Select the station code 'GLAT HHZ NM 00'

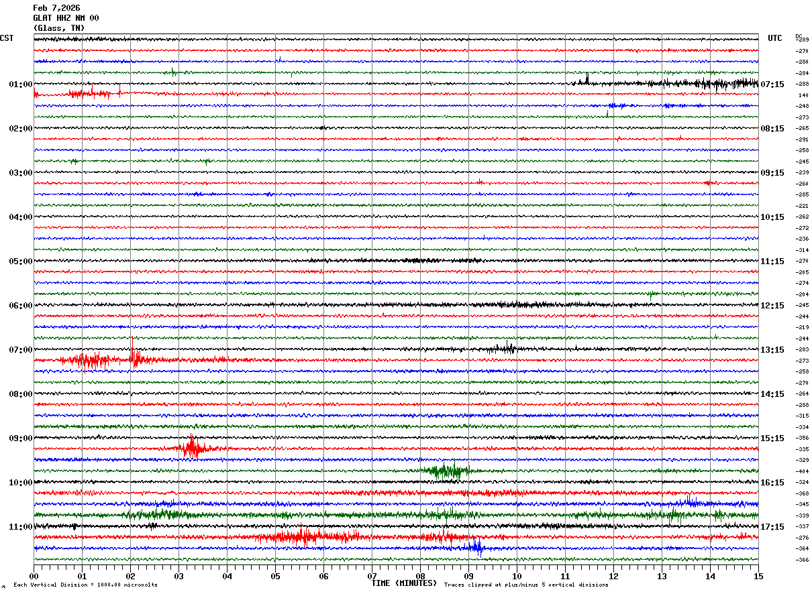point(66,18)
